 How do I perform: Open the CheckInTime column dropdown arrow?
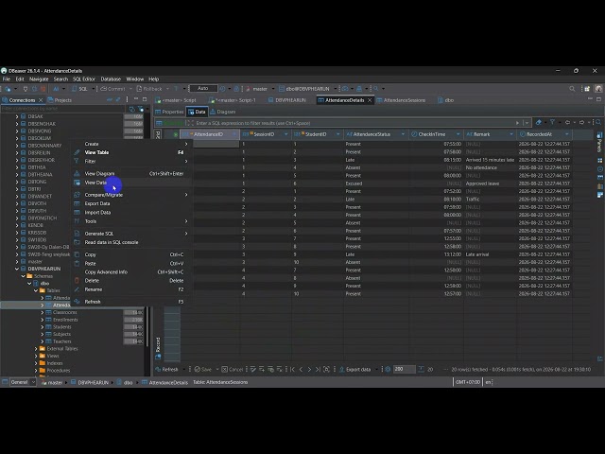(x=458, y=134)
